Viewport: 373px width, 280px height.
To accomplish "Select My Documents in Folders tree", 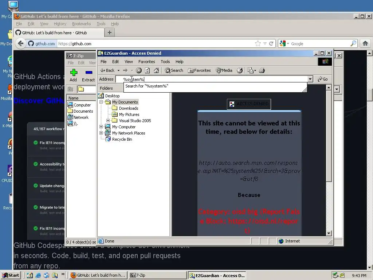I will click(125, 102).
